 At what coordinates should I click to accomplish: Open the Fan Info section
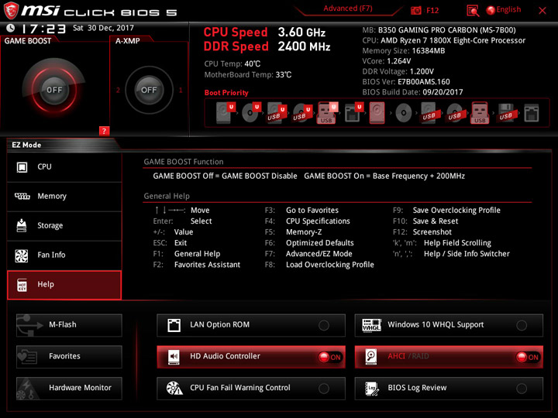pos(64,255)
